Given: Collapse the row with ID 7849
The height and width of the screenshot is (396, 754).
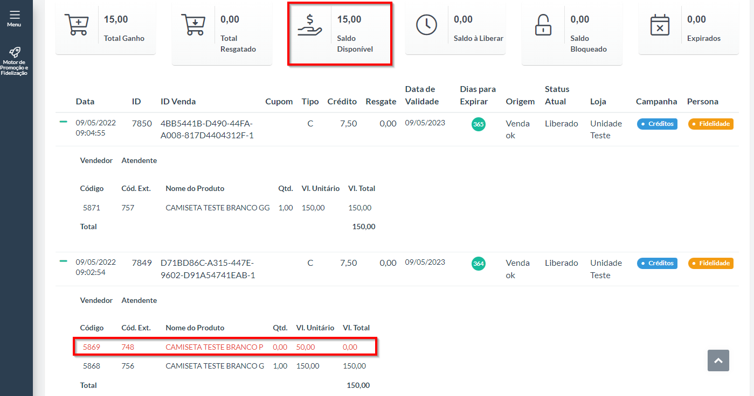Looking at the screenshot, I should (x=64, y=261).
